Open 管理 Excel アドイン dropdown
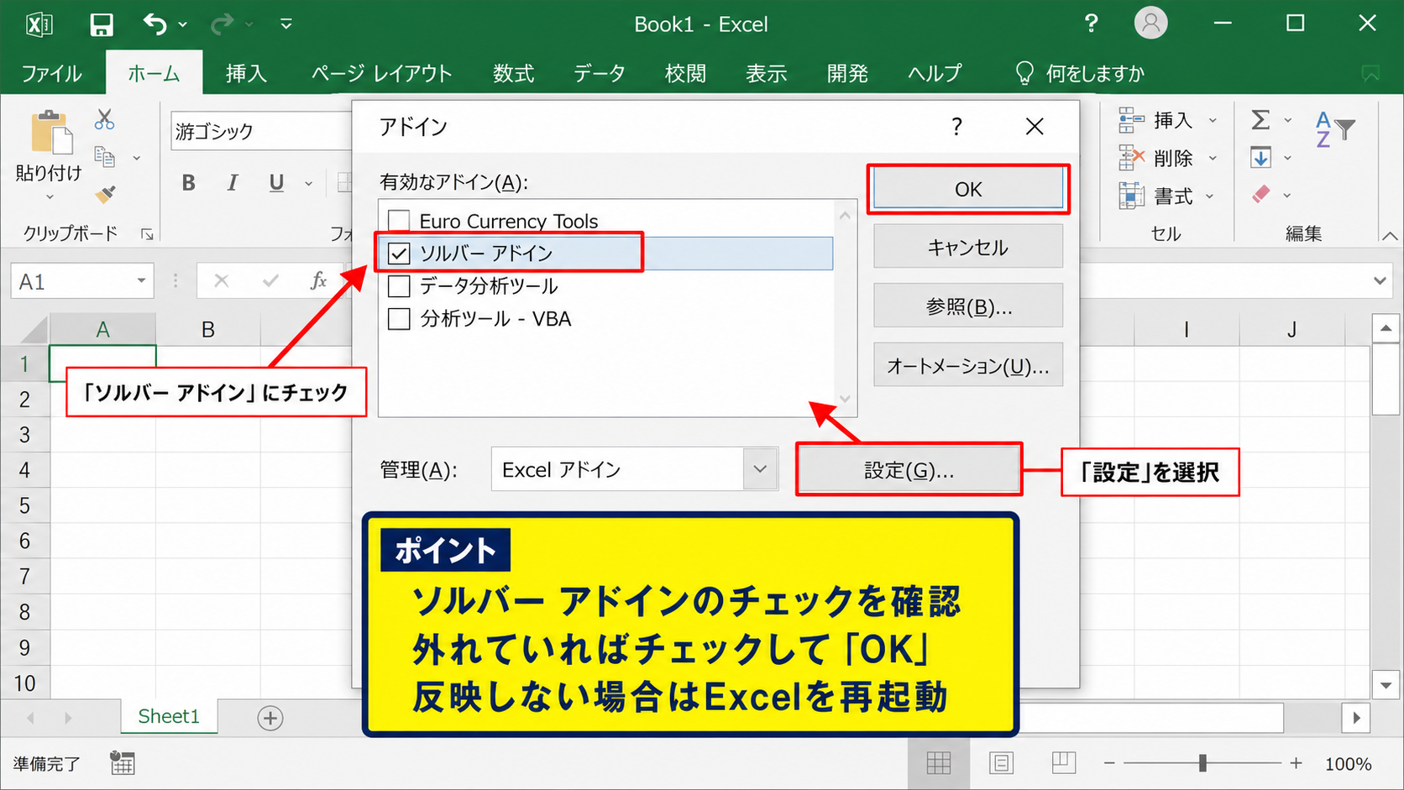The width and height of the screenshot is (1404, 790). (760, 469)
